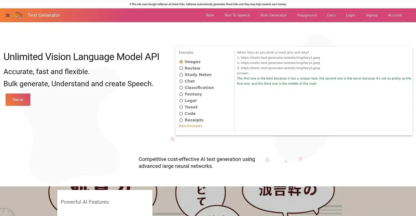Screen dimensions: 416x216
Task: Open the hamburger menu icon
Action: pos(8,15)
